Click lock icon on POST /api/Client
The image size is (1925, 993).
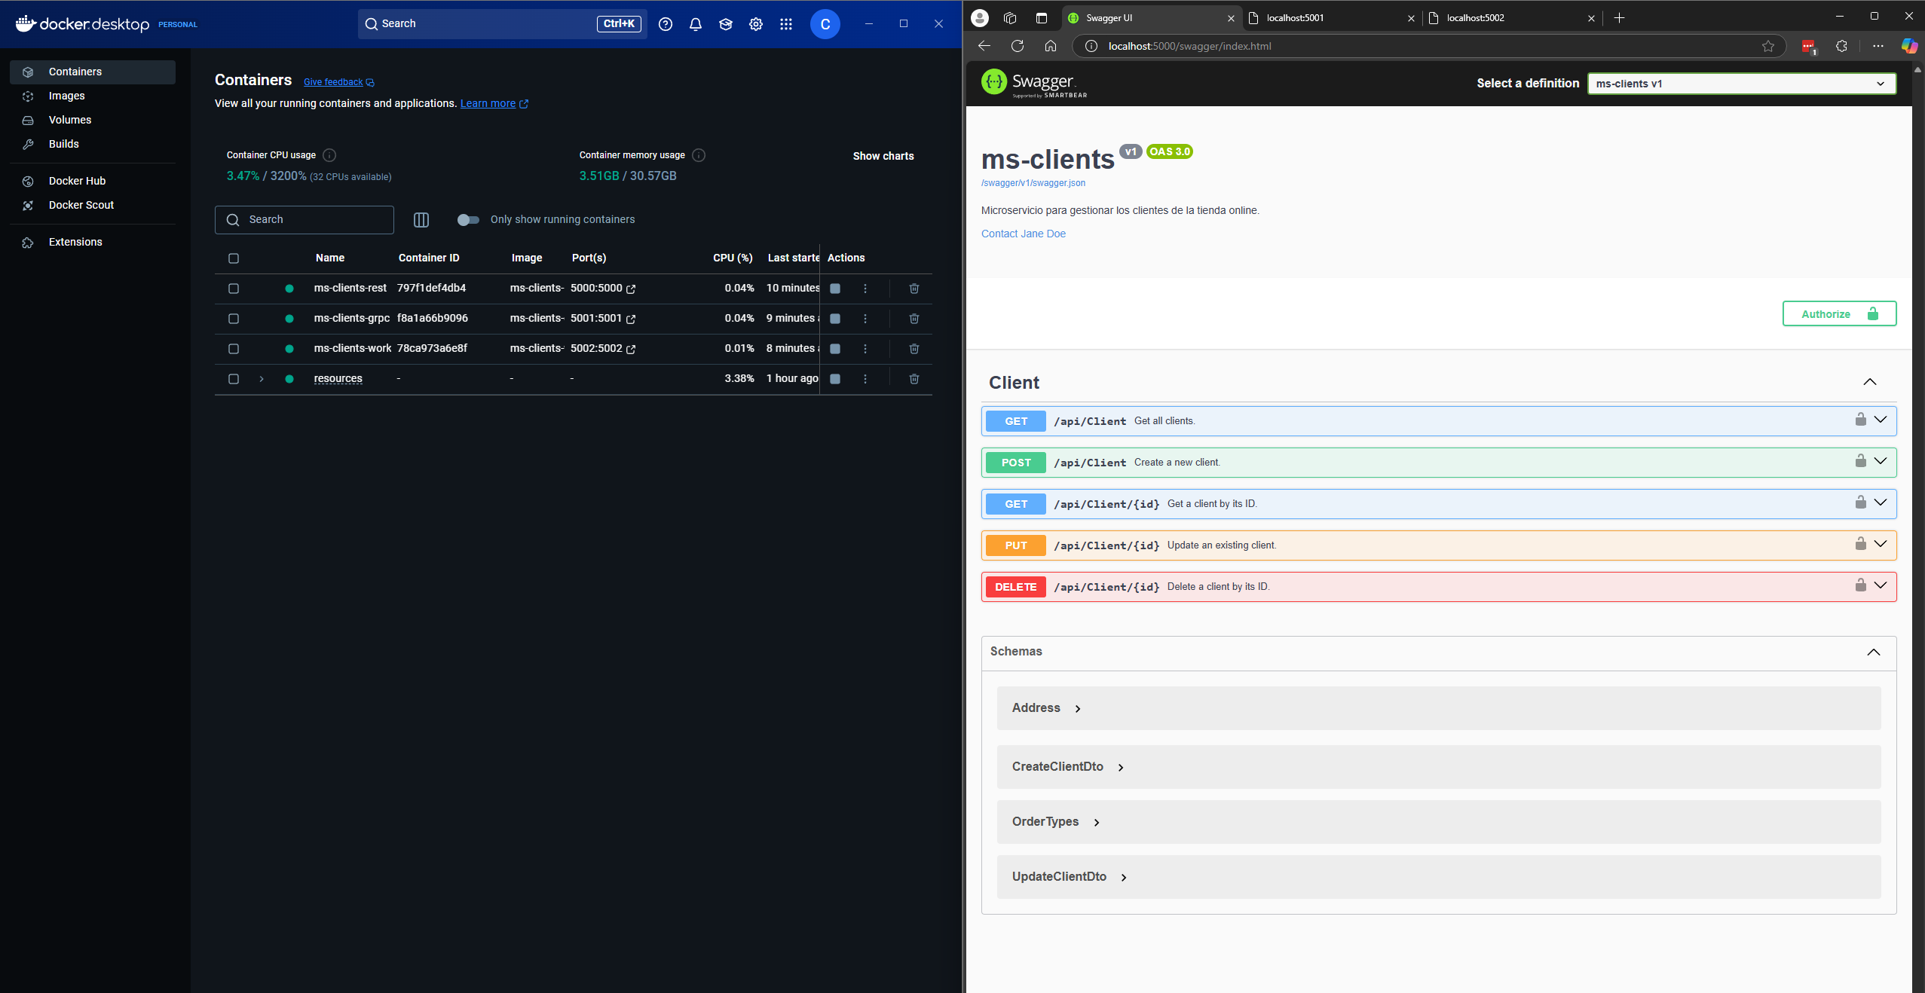[x=1860, y=461]
